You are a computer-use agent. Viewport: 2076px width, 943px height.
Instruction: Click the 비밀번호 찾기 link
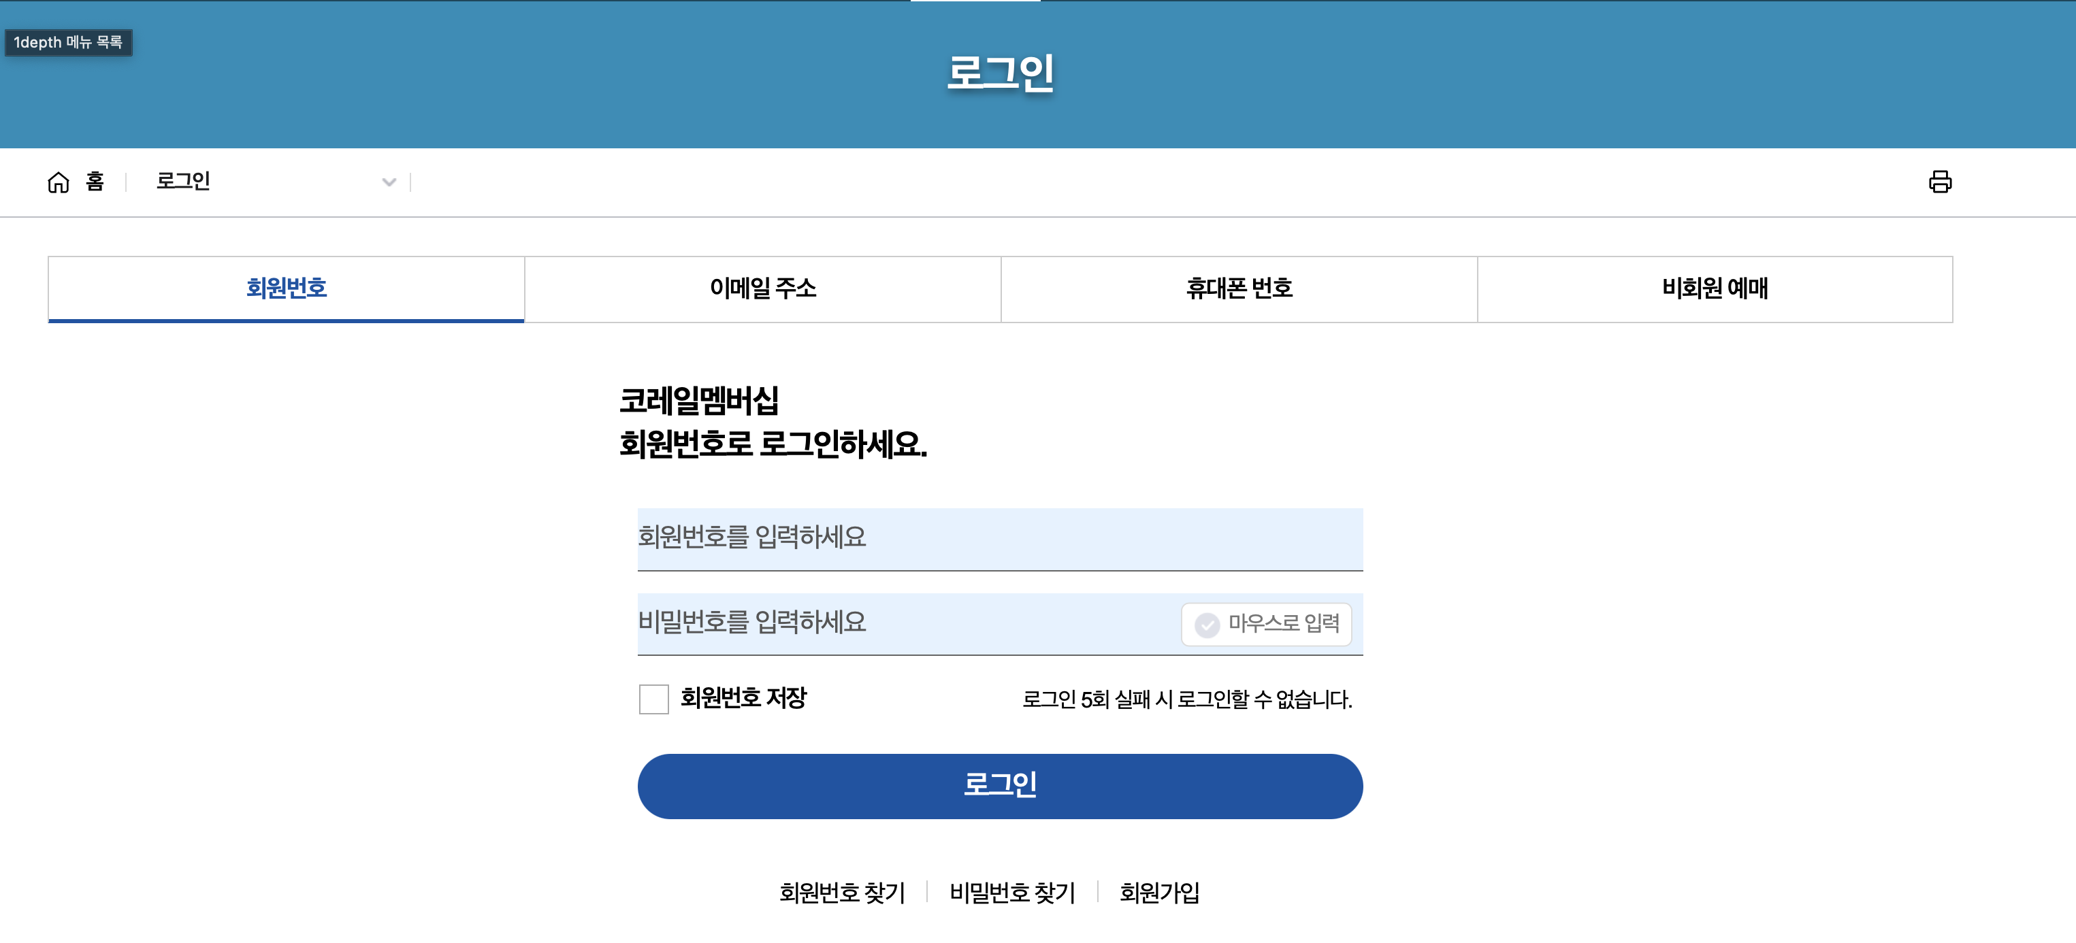(x=1012, y=892)
